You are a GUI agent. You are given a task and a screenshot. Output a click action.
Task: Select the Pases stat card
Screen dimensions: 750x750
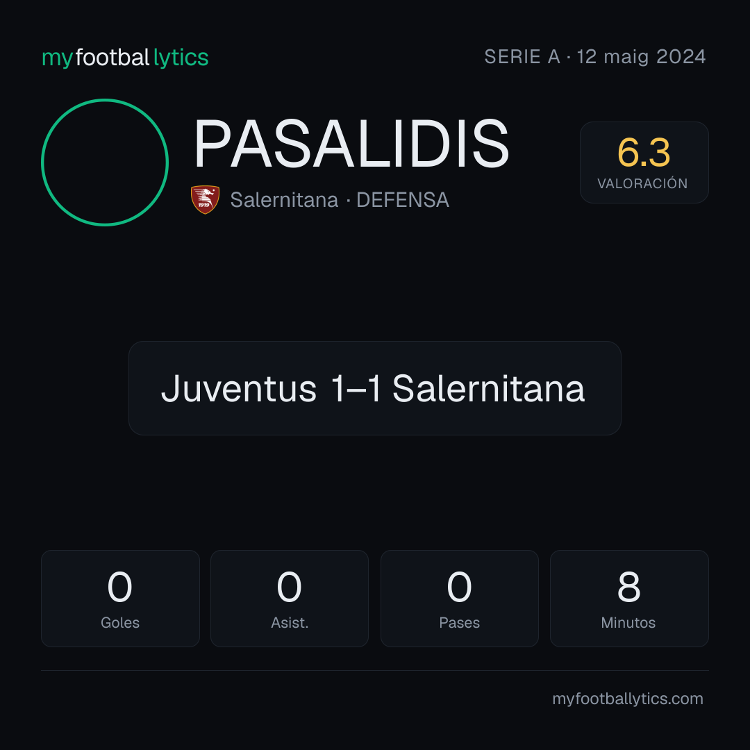point(460,599)
